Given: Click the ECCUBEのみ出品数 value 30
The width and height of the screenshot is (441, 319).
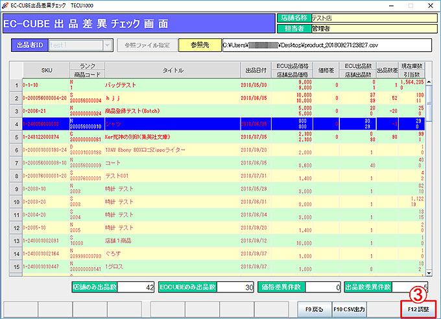Looking at the screenshot, I should 235,287.
